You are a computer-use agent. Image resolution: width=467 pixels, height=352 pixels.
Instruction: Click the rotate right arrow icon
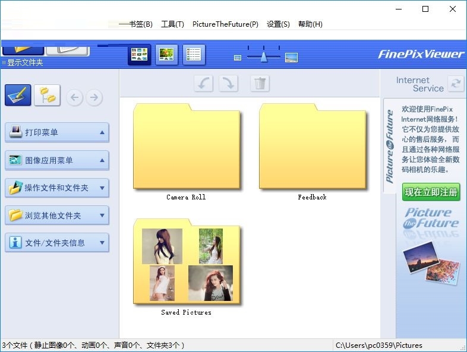229,84
